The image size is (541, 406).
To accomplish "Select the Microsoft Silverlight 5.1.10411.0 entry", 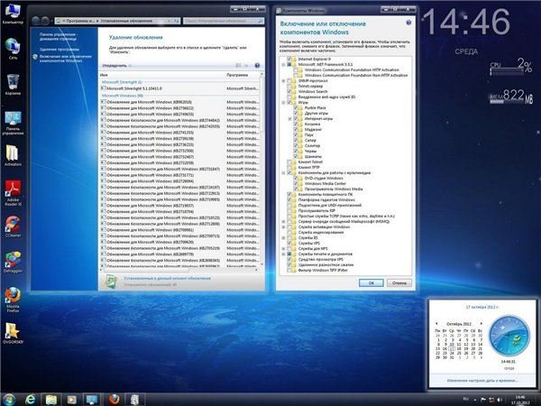I will [x=179, y=88].
